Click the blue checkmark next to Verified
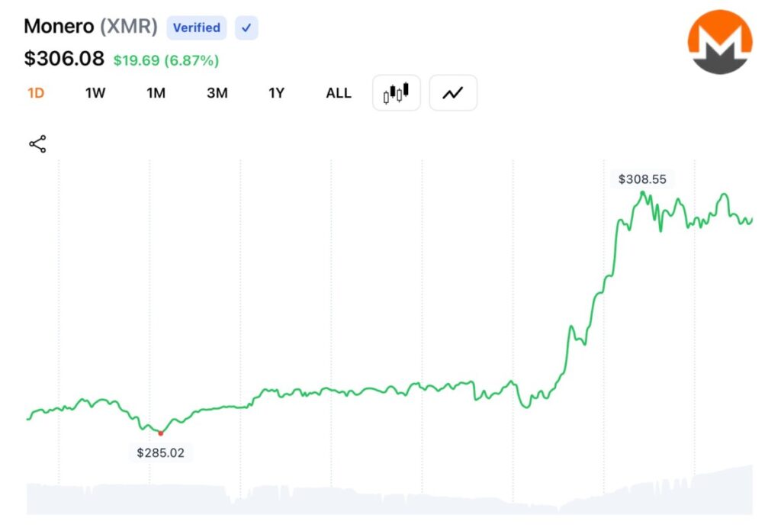 point(246,27)
